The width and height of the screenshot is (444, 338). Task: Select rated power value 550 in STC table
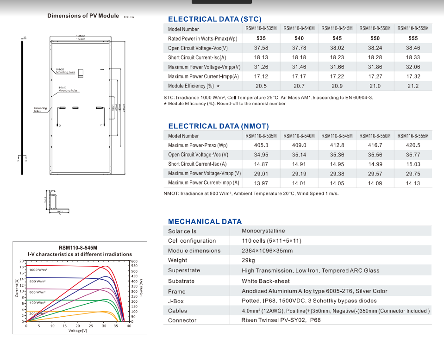pyautogui.click(x=375, y=38)
